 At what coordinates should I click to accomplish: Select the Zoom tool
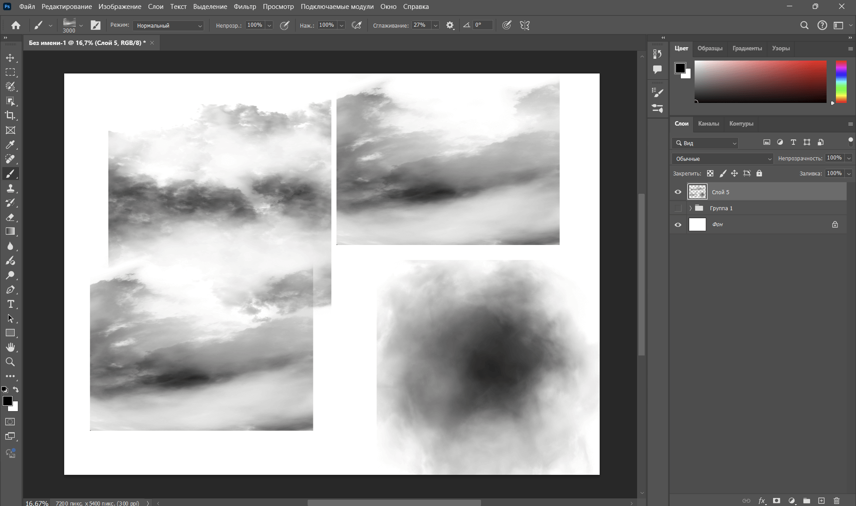(10, 362)
